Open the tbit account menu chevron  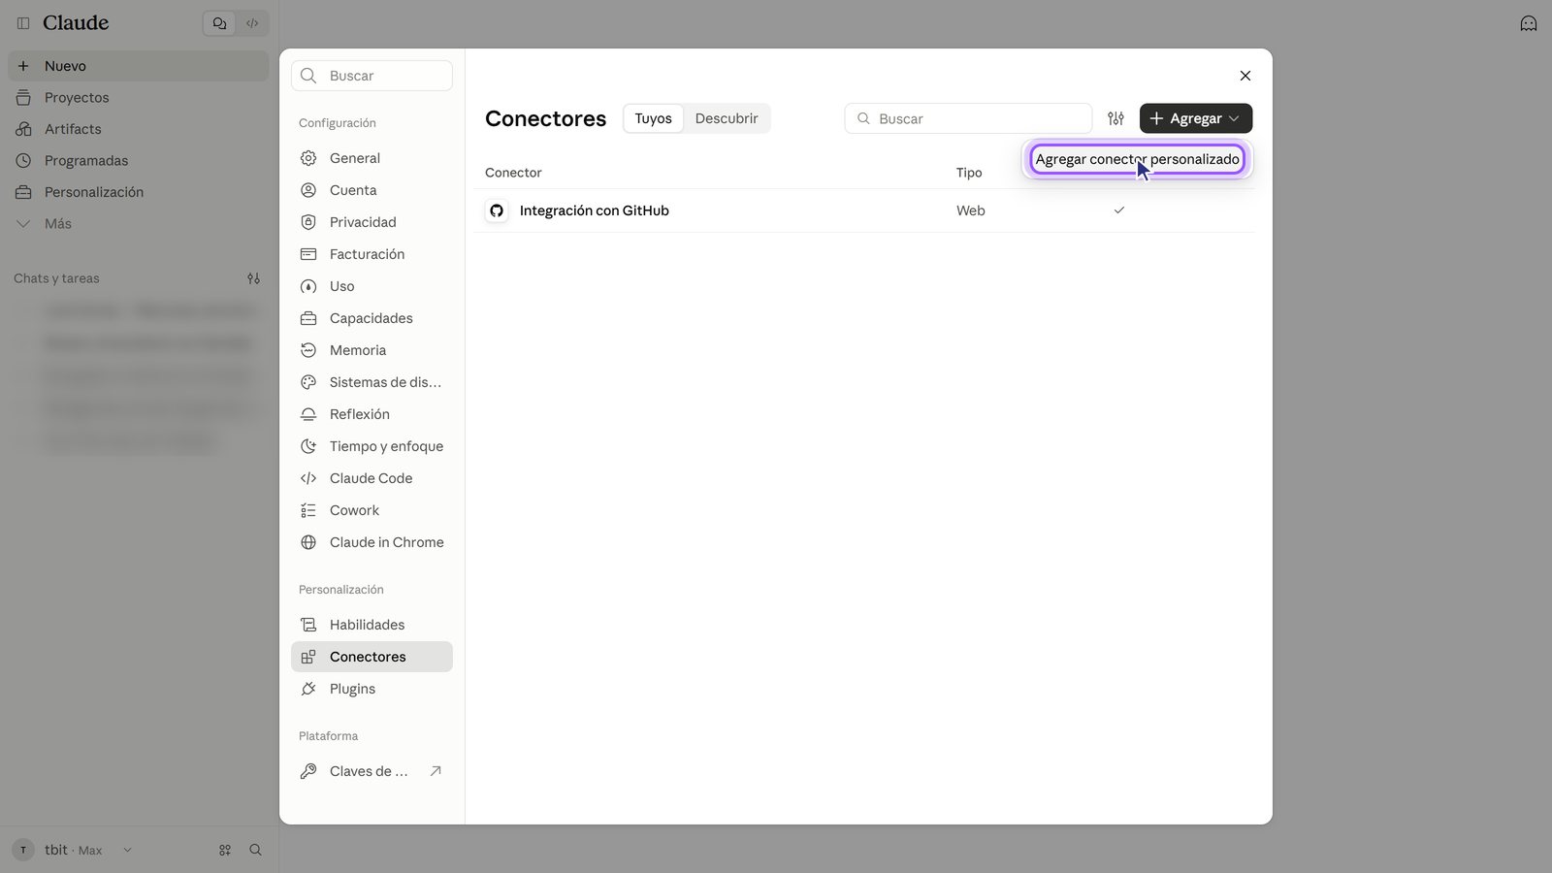pos(127,850)
